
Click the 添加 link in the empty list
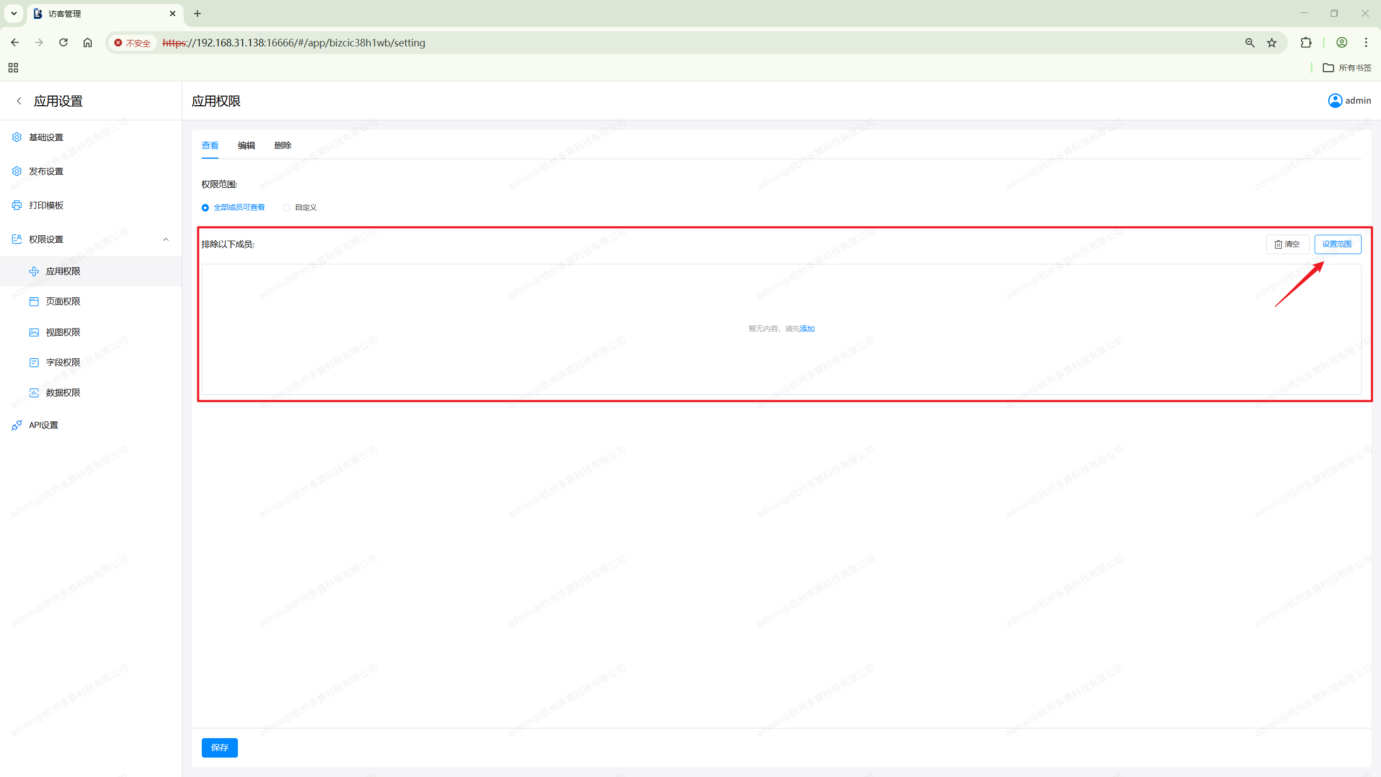pos(807,329)
